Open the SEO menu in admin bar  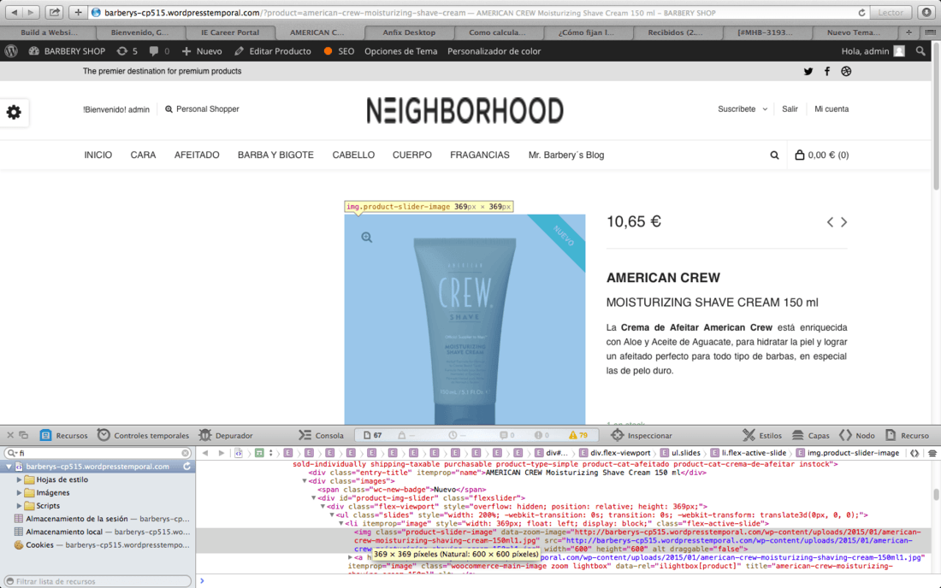click(339, 51)
